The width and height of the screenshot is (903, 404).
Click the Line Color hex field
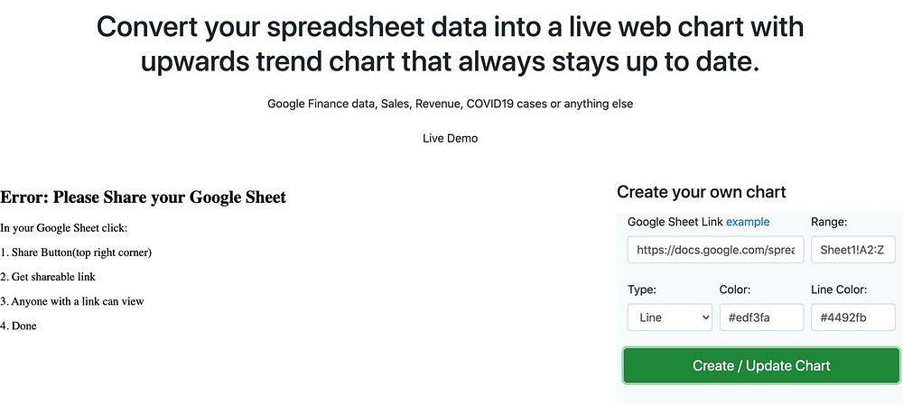point(852,317)
